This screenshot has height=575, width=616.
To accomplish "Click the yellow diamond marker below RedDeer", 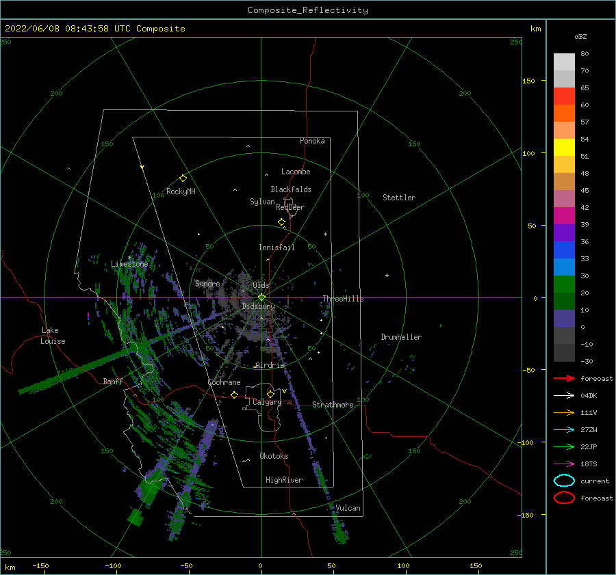I will pyautogui.click(x=282, y=222).
